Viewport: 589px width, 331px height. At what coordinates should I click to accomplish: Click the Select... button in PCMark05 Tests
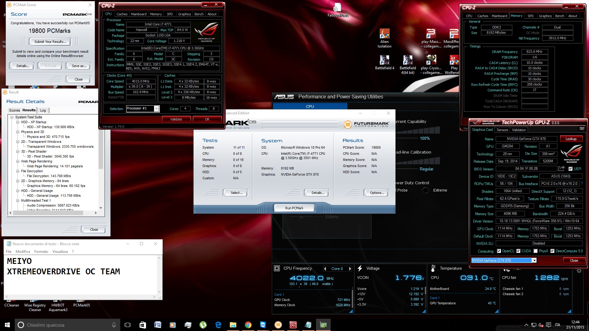237,193
